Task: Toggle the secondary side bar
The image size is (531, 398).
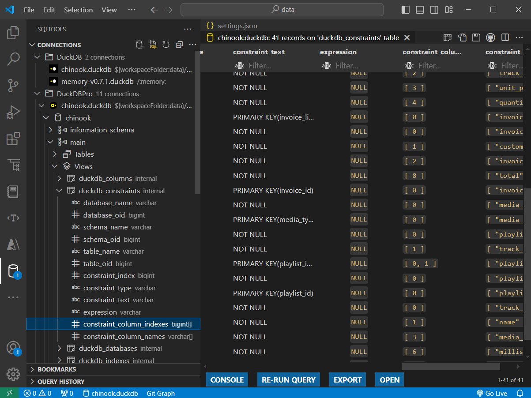Action: coord(434,10)
